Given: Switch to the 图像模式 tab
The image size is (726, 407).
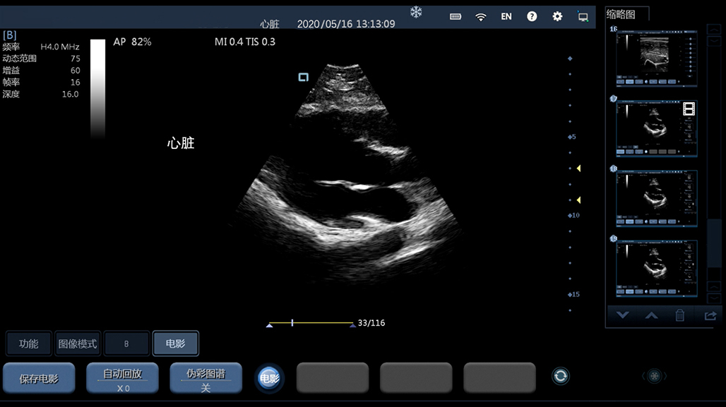Looking at the screenshot, I should [77, 344].
